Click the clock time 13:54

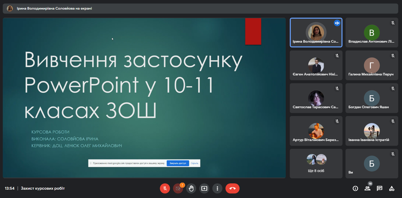coord(10,188)
